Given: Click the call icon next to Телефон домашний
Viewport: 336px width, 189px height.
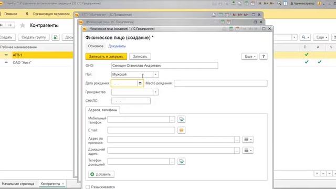Looking at the screenshot, I should point(181,161).
